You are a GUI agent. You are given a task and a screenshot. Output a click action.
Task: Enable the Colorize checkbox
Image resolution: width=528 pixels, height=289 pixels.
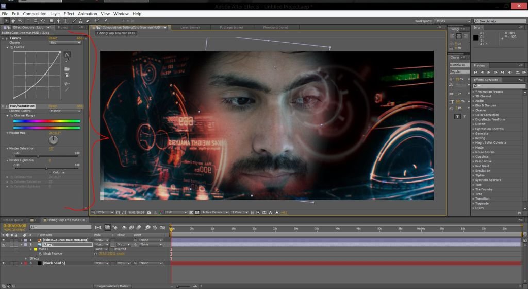pos(50,173)
